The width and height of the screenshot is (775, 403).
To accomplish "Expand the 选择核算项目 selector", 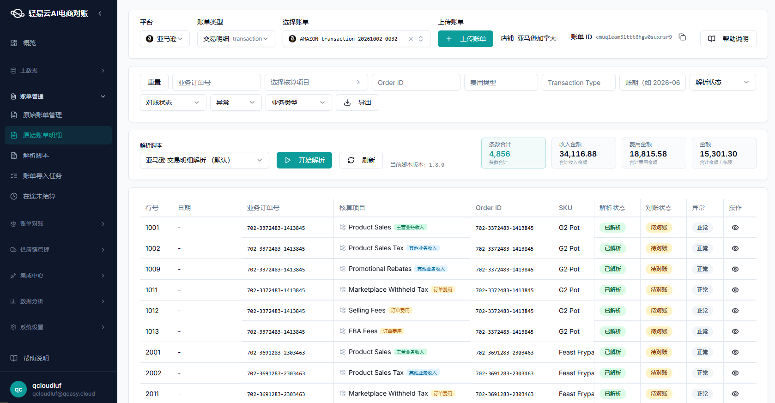I will [x=316, y=82].
